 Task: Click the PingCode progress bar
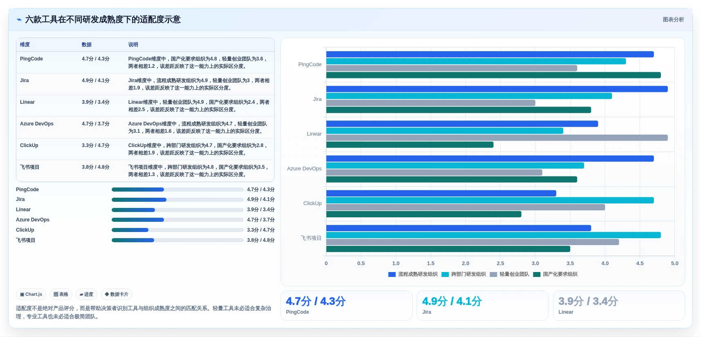tap(177, 190)
